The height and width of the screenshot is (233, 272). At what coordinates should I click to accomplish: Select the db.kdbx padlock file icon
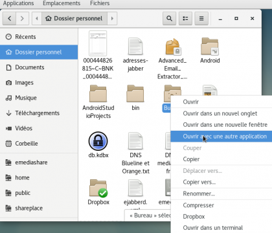(98, 141)
